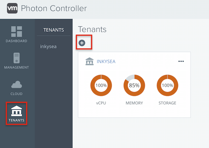Select inkysea in the tenants list

[48, 47]
